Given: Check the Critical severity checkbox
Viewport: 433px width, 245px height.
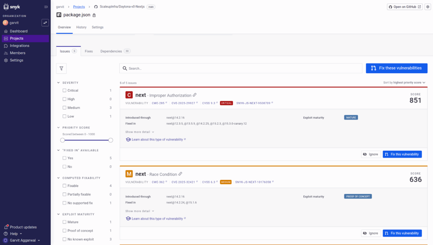Looking at the screenshot, I should pos(64,90).
